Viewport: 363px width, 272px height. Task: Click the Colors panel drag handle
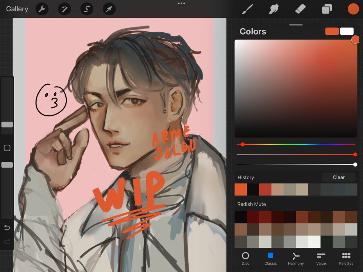[296, 25]
